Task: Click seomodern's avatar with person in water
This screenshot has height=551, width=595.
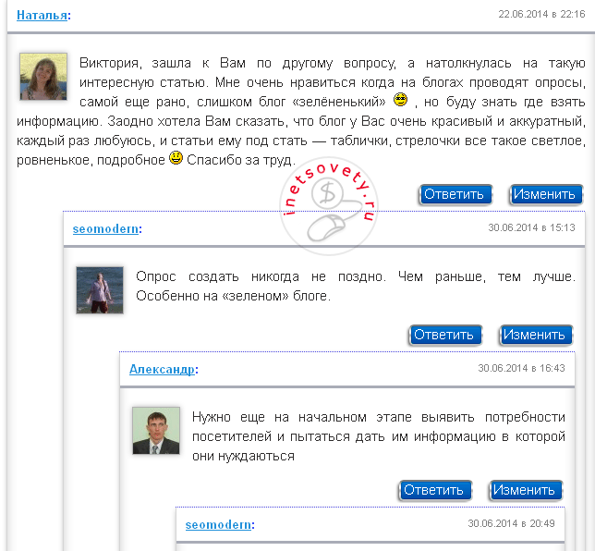Action: coord(100,290)
